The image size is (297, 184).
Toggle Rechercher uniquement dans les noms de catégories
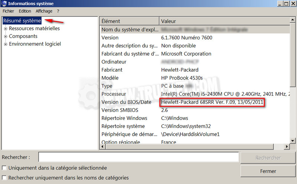[4, 178]
